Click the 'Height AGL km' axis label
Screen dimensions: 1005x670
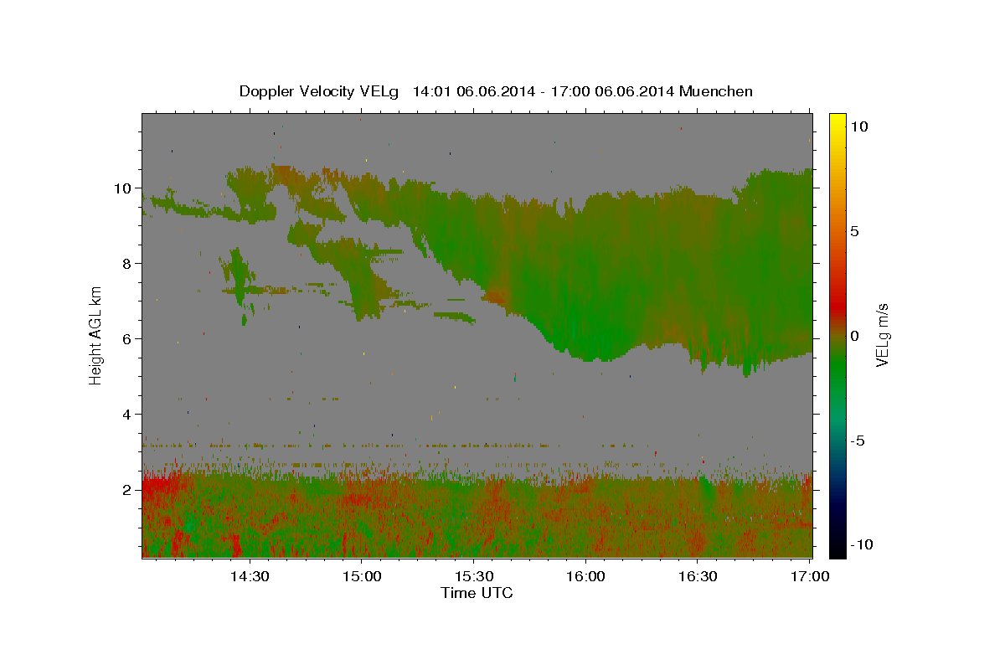96,335
